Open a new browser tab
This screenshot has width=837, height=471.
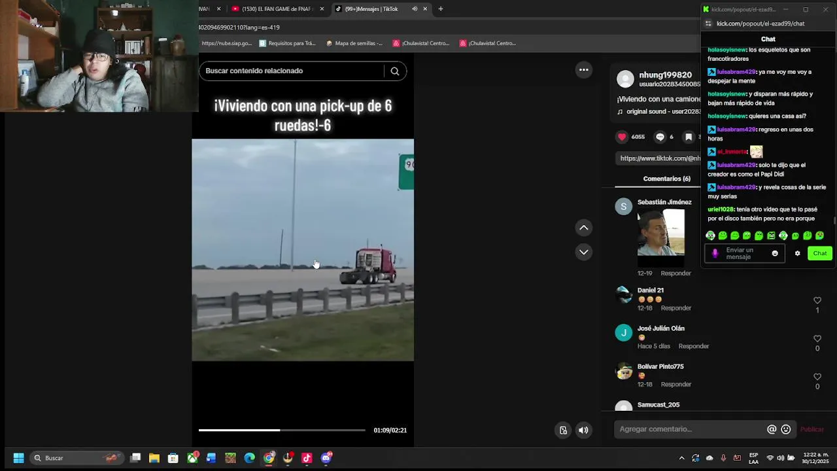click(x=441, y=9)
